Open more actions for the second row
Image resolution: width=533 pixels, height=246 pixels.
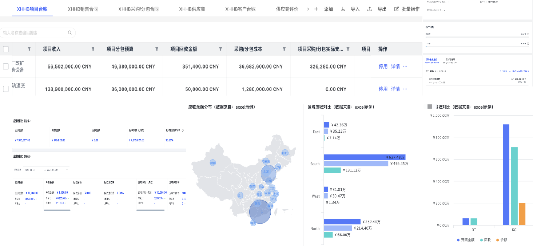coord(405,89)
